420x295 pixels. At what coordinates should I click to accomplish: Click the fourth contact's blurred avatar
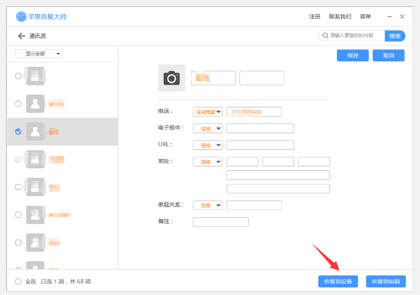pos(35,159)
